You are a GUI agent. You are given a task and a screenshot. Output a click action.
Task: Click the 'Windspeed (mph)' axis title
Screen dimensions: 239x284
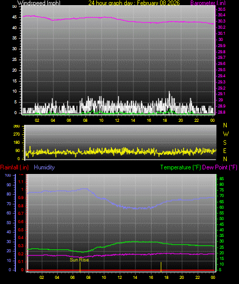38,3
